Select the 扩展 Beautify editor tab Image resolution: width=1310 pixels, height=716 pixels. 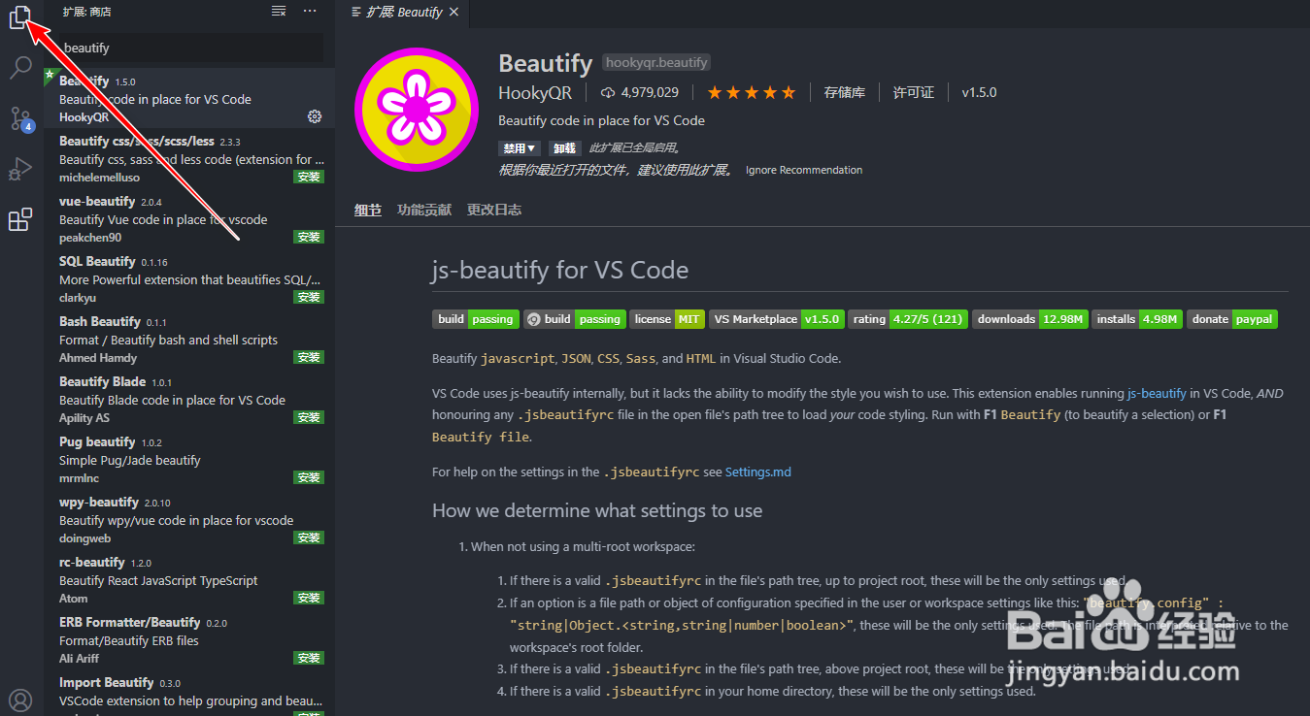click(404, 13)
